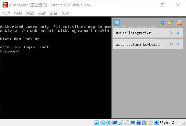Click the Mouse integration notification's suppress icon
The image size is (186, 126).
[171, 33]
